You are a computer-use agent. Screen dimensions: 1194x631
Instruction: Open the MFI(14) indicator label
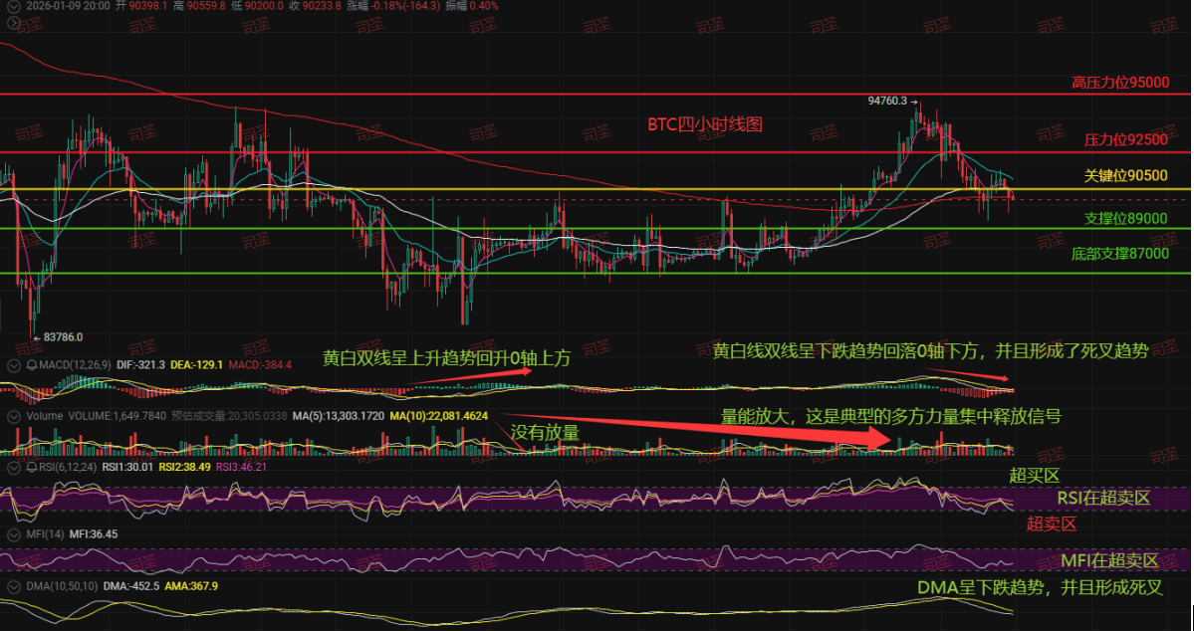tap(46, 534)
